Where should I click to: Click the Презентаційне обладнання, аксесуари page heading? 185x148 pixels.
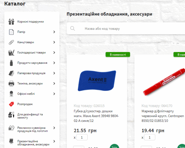tap(109, 14)
